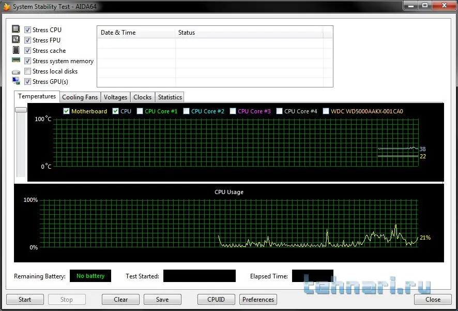Start the stability test
458x311 pixels.
[x=25, y=299]
